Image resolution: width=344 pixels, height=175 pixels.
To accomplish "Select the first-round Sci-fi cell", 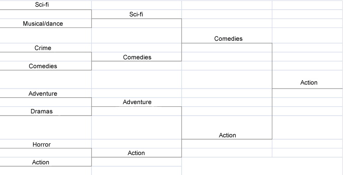I will [x=46, y=5].
